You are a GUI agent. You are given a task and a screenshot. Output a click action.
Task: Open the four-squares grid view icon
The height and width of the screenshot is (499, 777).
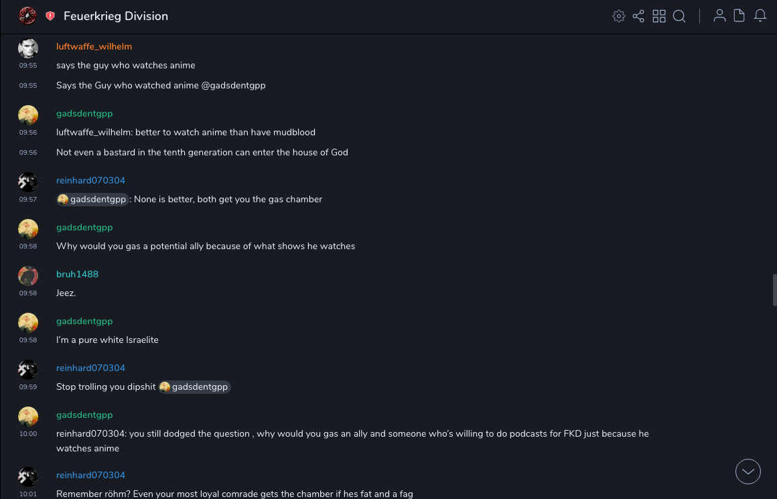(x=659, y=16)
